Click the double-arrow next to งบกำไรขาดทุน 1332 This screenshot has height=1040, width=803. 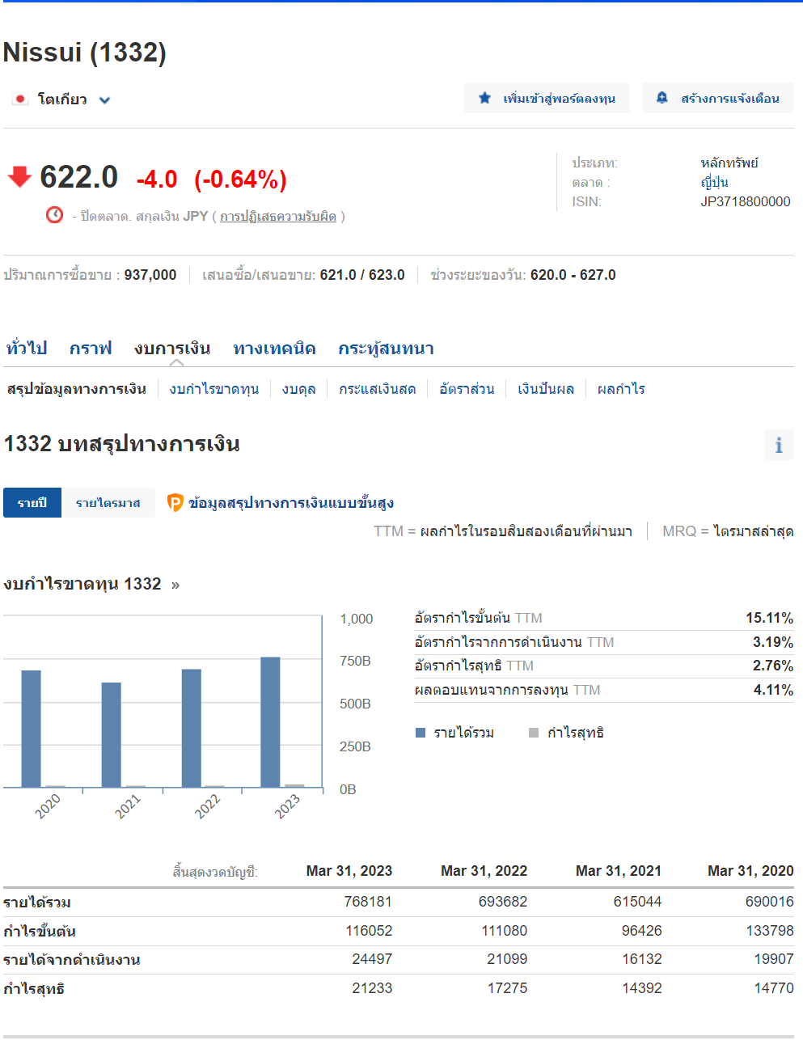(175, 585)
